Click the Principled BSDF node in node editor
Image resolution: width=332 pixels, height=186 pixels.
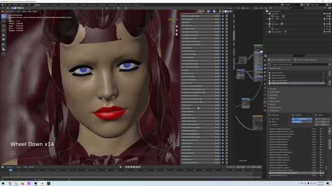[x=258, y=63]
